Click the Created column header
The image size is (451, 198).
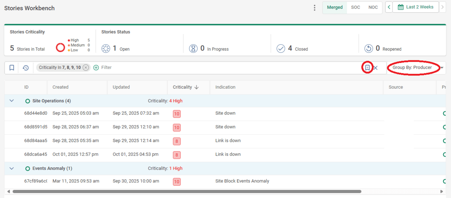tap(61, 87)
